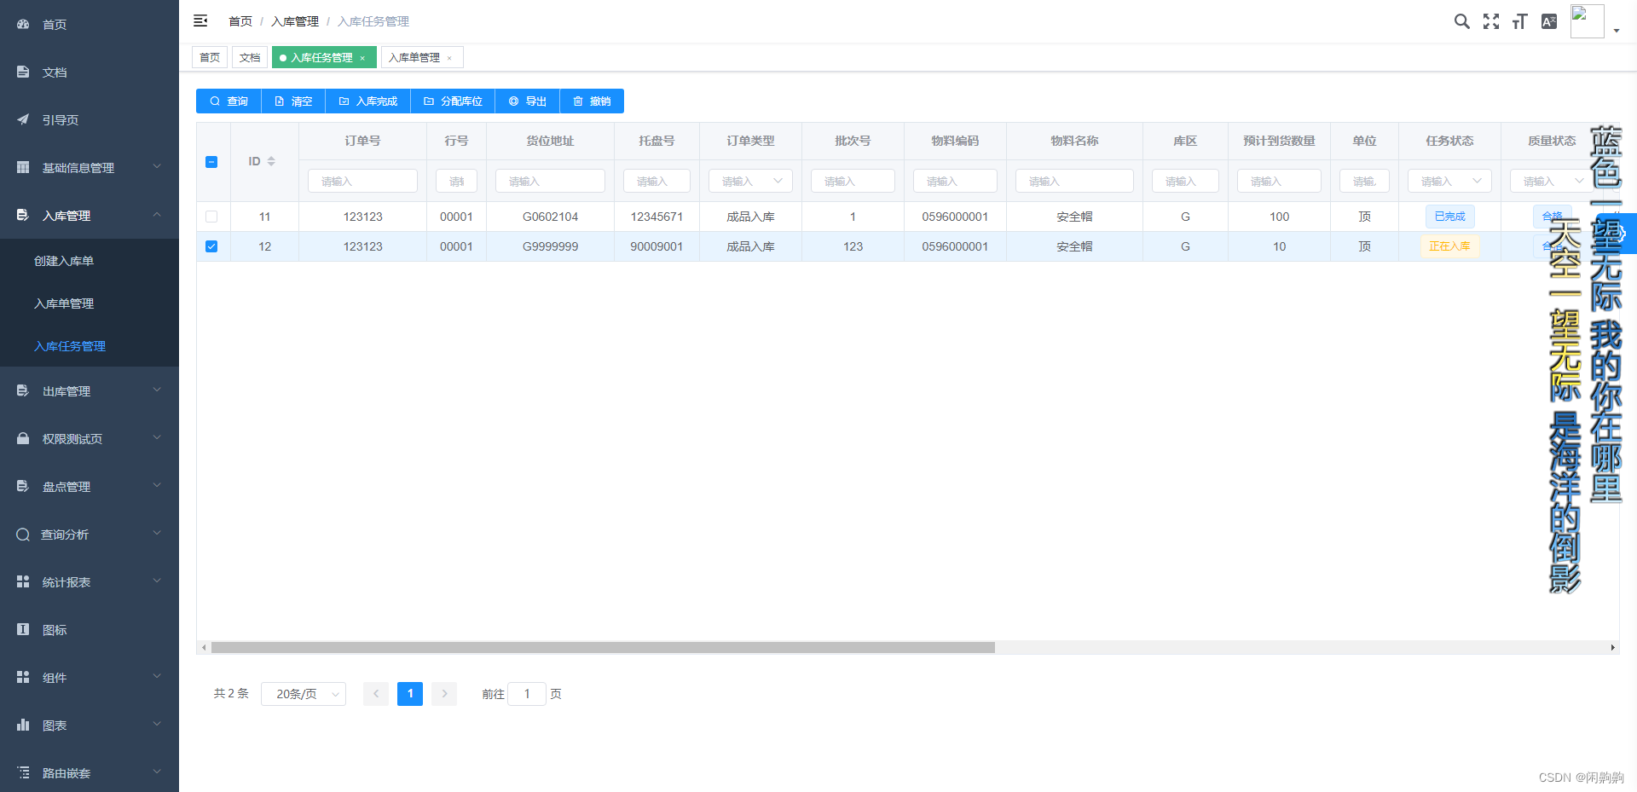Image resolution: width=1637 pixels, height=792 pixels.
Task: Click the user avatar image
Action: point(1587,21)
